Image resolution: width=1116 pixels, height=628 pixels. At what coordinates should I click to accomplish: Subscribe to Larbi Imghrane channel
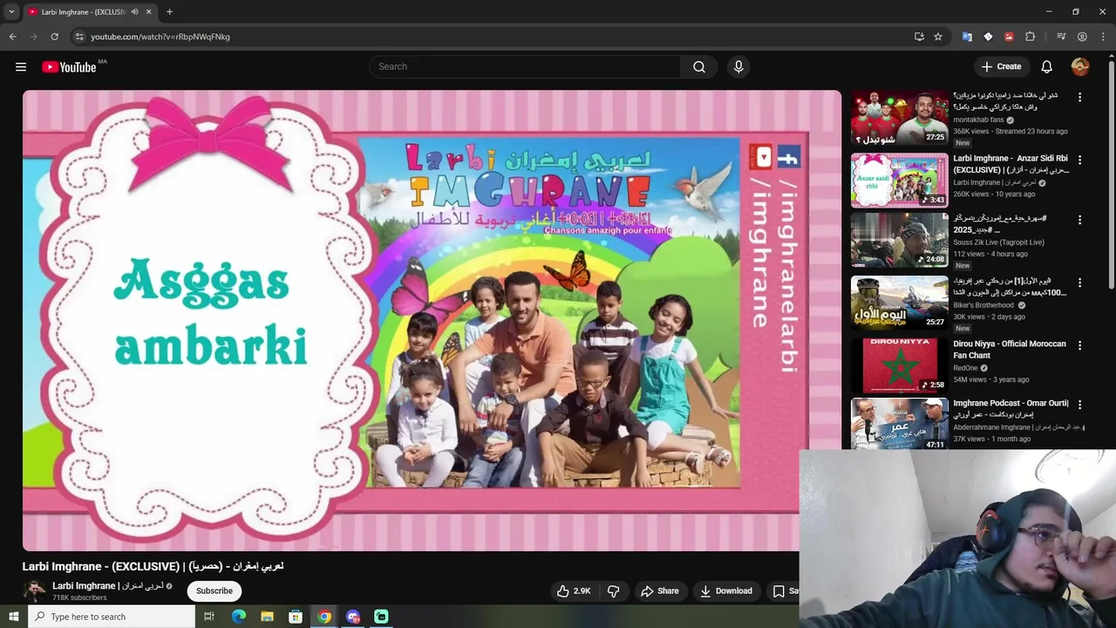coord(214,591)
